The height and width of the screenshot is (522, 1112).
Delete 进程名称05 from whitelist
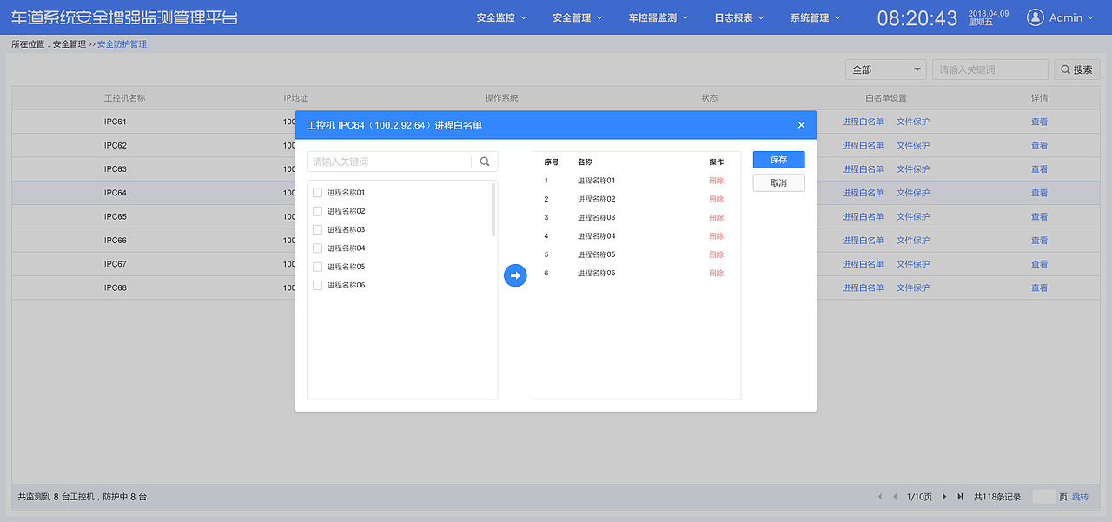click(x=716, y=254)
